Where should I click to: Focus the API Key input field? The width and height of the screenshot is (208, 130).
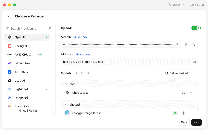click(x=121, y=44)
